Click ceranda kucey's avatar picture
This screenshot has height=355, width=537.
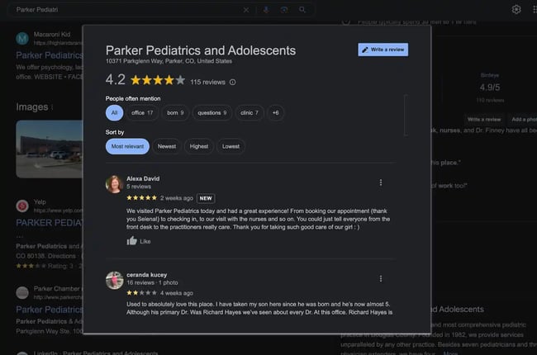click(114, 280)
